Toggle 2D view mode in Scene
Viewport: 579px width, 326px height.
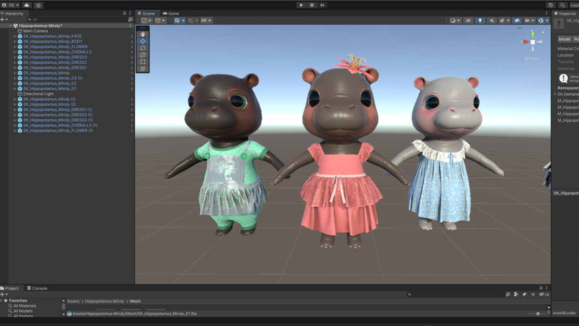pyautogui.click(x=468, y=21)
